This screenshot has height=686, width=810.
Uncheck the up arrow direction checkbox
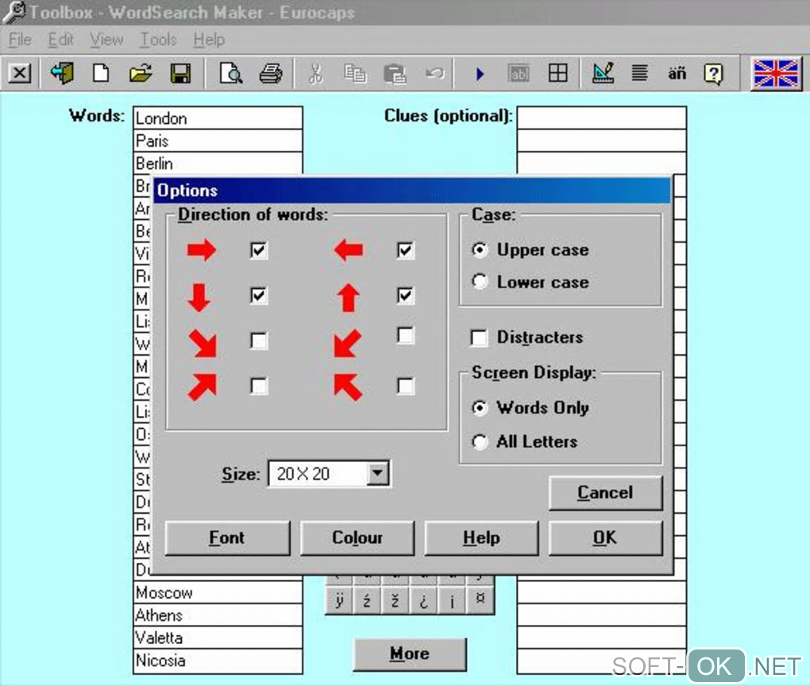(x=406, y=295)
